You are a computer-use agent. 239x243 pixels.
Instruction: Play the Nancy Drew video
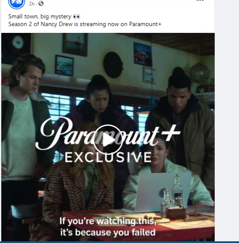(x=108, y=140)
